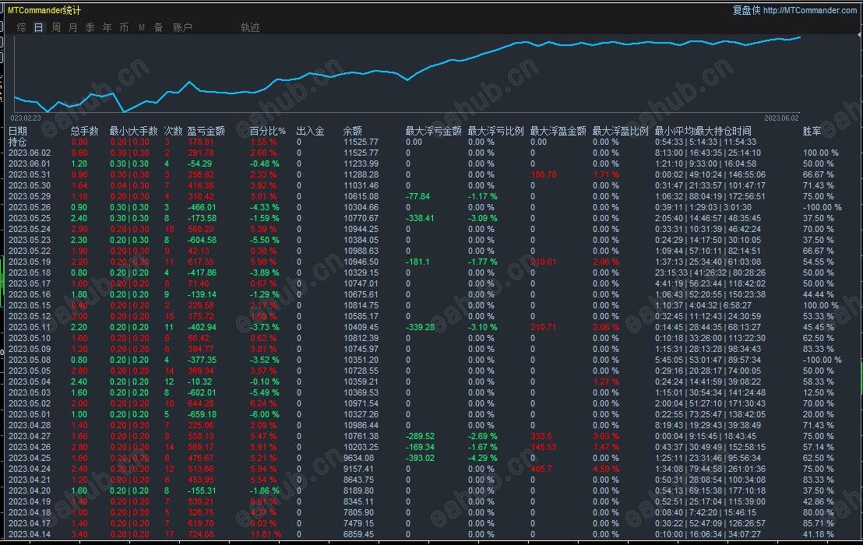The height and width of the screenshot is (545, 863).
Task: Open the 轨迹 trajectory view
Action: (x=250, y=27)
